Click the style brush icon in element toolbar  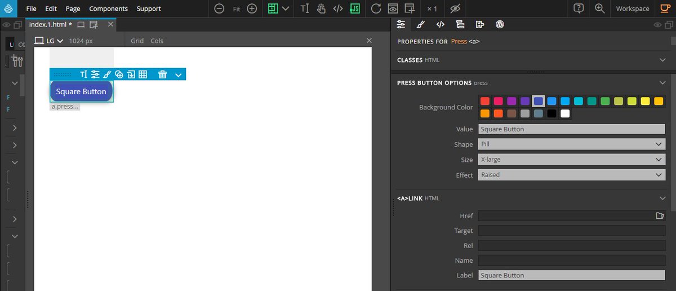107,74
